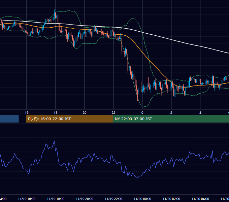Click the hour label 2 on price chart axis
The height and width of the screenshot is (202, 229).
[x=171, y=113]
